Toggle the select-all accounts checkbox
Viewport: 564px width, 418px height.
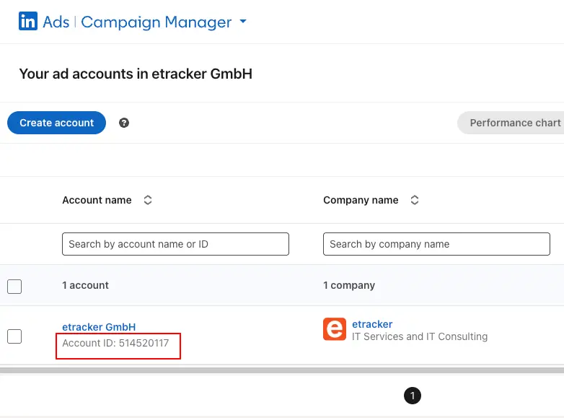pos(14,287)
